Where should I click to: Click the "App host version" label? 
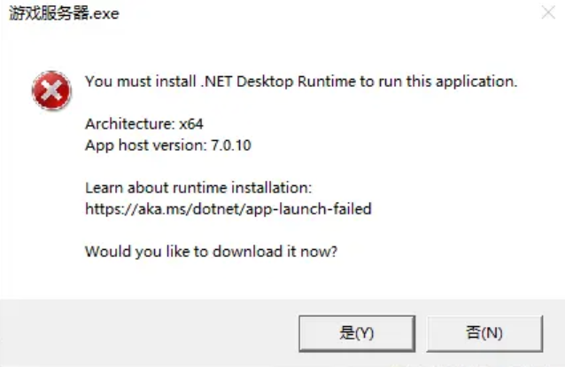tap(144, 144)
